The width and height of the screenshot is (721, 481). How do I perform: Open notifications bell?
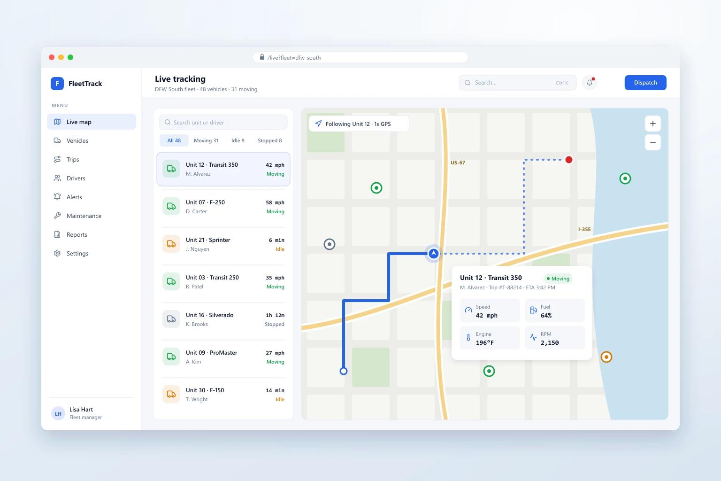pyautogui.click(x=590, y=83)
